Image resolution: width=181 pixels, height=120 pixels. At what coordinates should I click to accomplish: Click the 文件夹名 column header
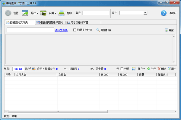(x=36, y=75)
